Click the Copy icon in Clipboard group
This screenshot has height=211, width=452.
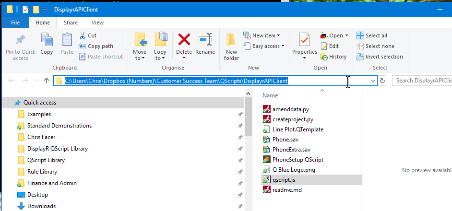47,41
